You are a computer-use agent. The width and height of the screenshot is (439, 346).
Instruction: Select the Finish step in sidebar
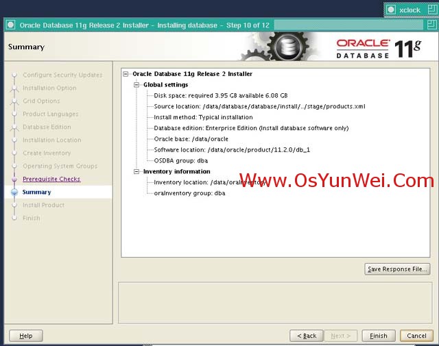tap(32, 218)
